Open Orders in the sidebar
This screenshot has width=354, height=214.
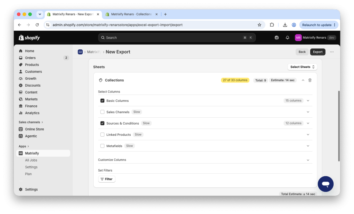click(x=30, y=58)
